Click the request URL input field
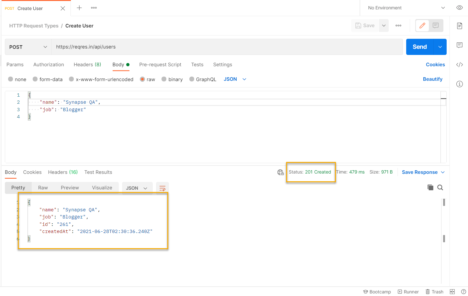The width and height of the screenshot is (468, 296). click(227, 47)
